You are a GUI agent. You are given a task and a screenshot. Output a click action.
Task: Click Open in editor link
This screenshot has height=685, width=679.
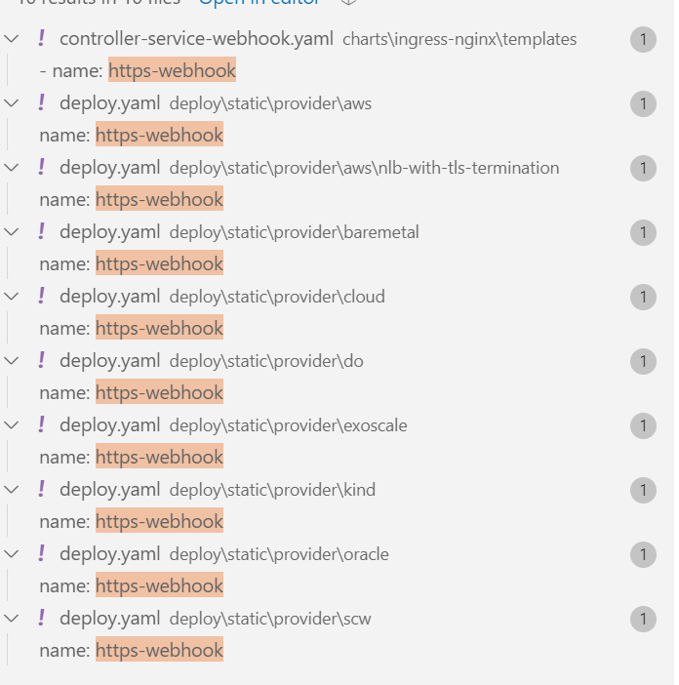click(x=260, y=2)
